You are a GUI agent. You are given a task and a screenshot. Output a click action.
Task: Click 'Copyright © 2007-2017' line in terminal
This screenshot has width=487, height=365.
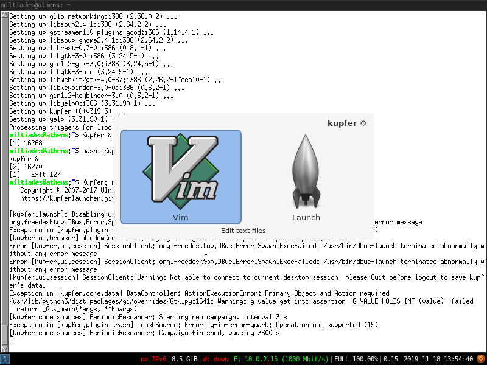click(67, 190)
